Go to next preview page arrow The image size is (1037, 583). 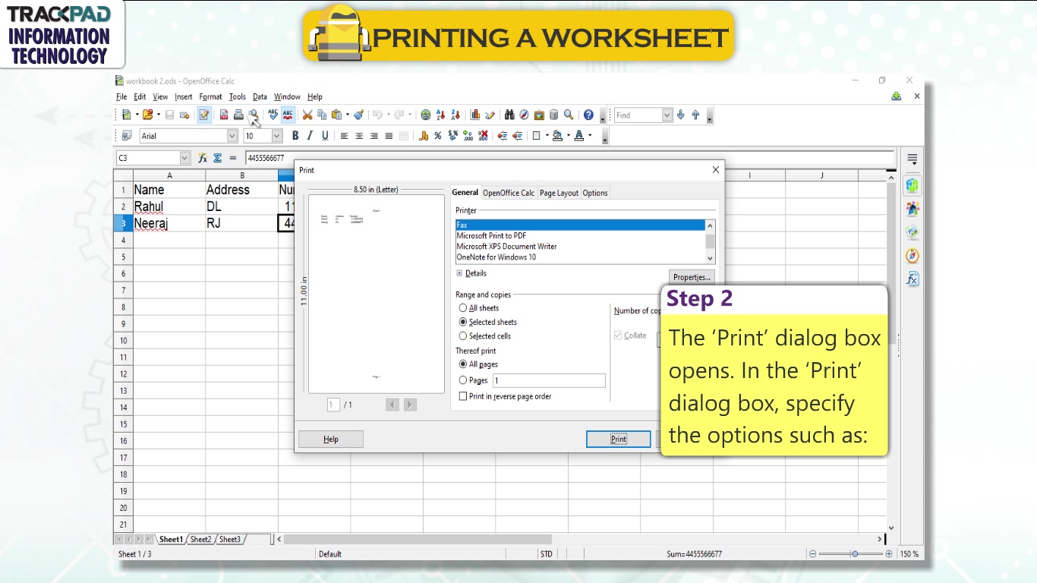tap(410, 405)
